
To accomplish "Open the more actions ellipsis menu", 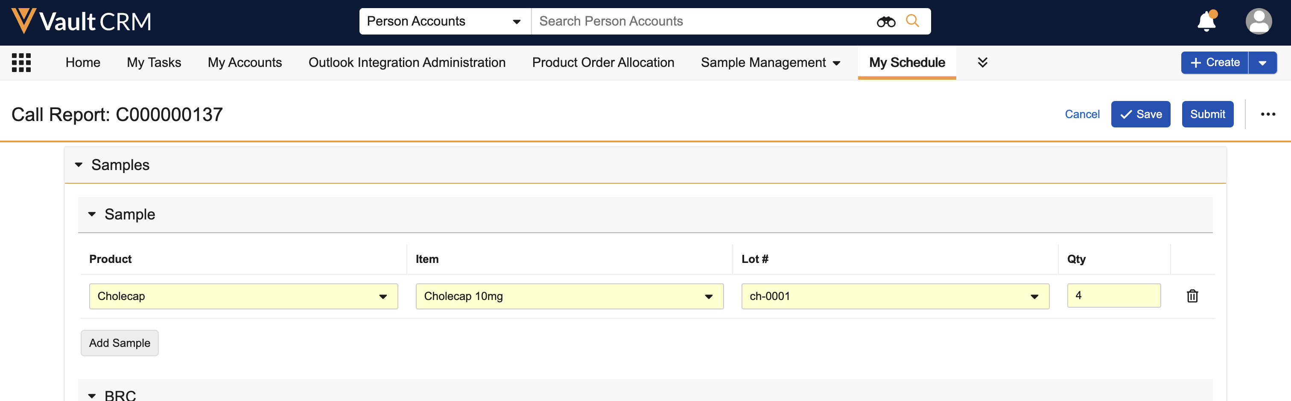I will (1268, 115).
